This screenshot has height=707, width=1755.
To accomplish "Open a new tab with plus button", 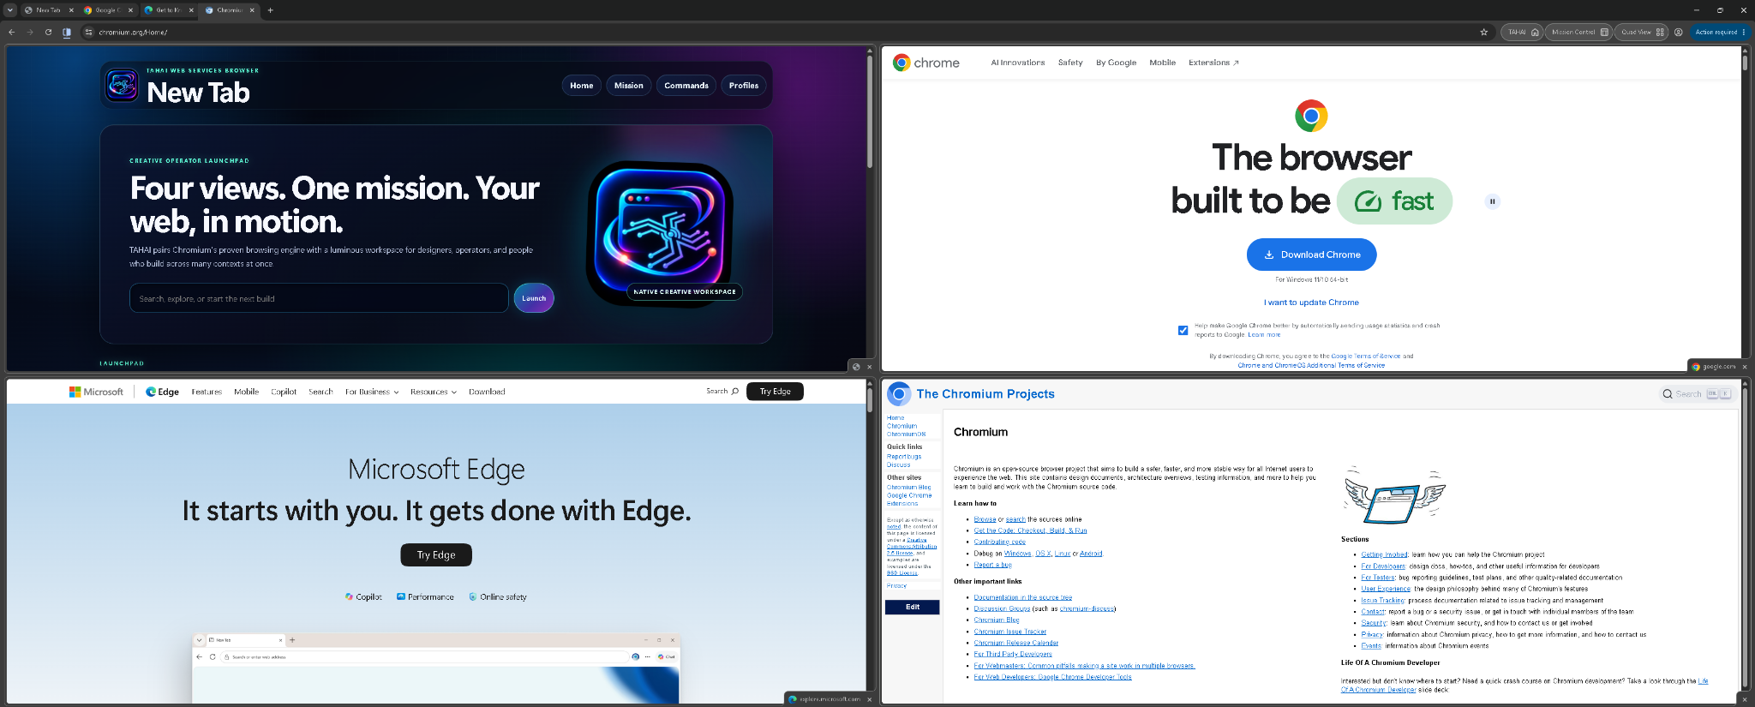I will (271, 10).
